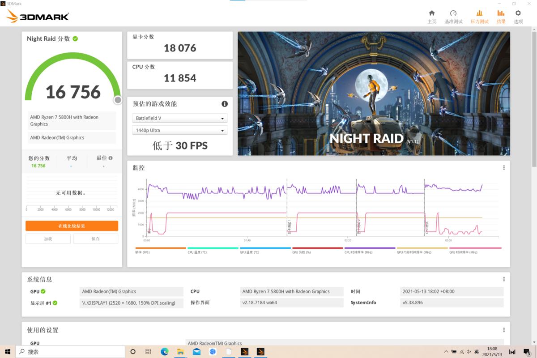Click the Windows taskbar 搜索 search box
The width and height of the screenshot is (537, 358).
(72, 352)
